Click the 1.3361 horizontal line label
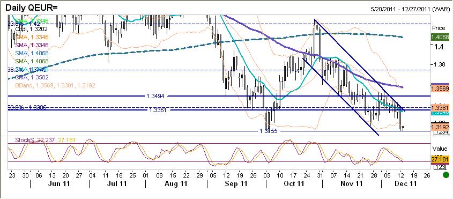453x199 pixels. point(159,110)
